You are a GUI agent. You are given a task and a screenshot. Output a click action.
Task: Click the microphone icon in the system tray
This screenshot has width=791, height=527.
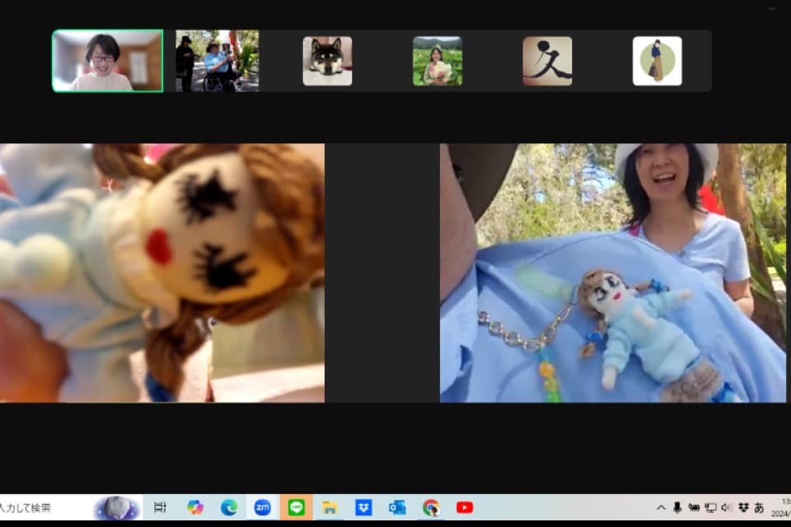pos(677,507)
